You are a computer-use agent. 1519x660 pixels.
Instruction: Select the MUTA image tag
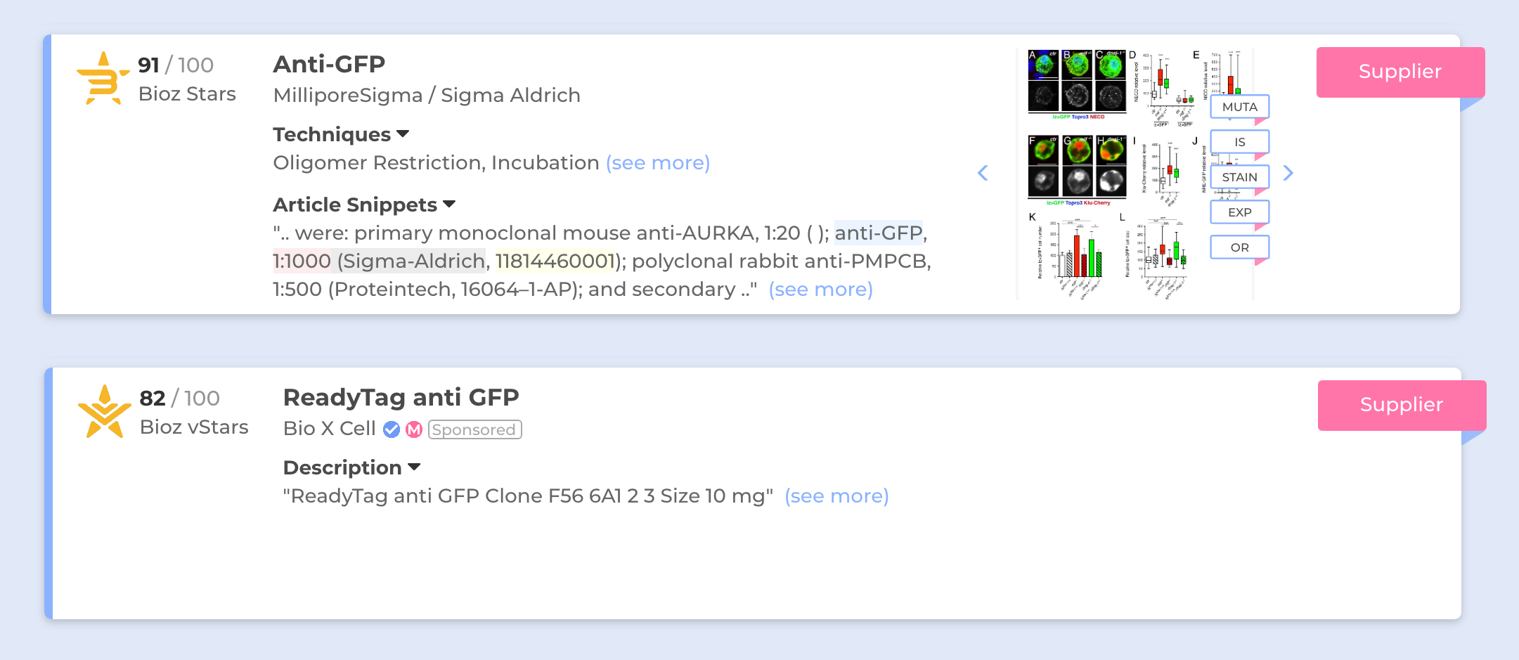coord(1239,107)
